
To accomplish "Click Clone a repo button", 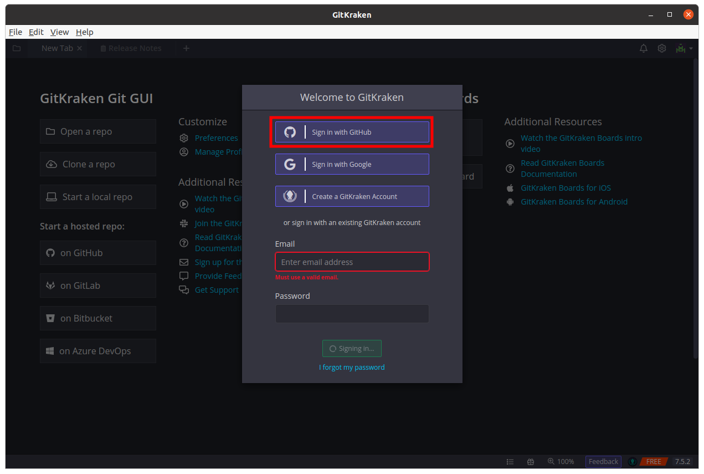I will click(x=98, y=164).
